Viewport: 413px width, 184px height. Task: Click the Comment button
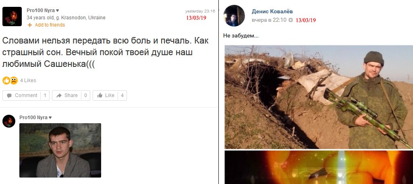[26, 95]
